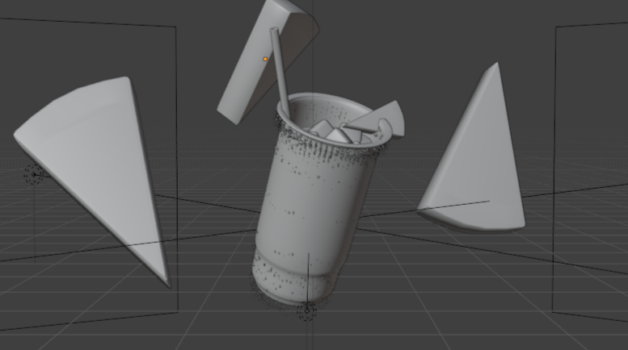Select the dashed-circle object beneath the cup

point(307,310)
